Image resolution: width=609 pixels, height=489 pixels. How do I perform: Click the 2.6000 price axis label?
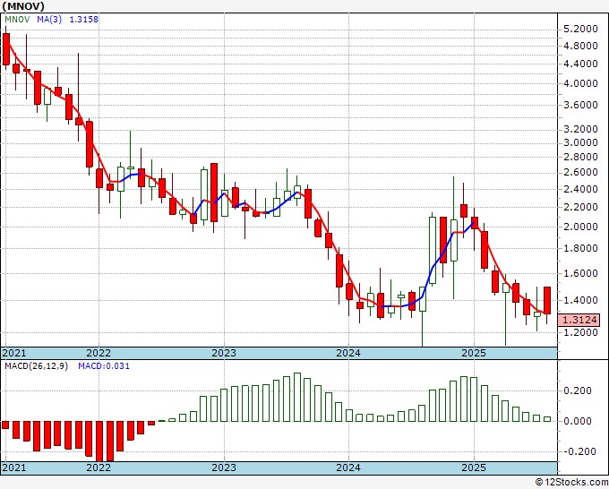(x=580, y=172)
